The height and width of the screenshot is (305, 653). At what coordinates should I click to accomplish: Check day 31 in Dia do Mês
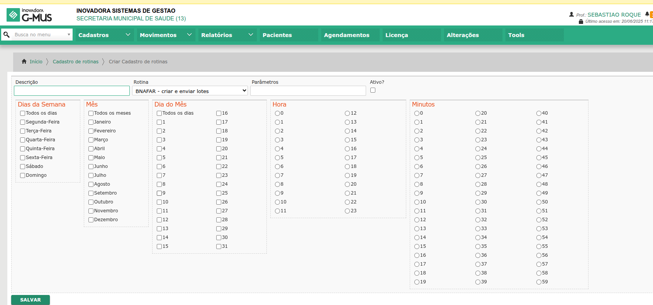click(219, 247)
